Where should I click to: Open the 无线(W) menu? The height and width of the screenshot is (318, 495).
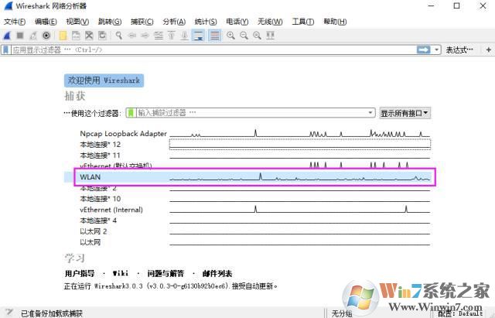pos(270,22)
